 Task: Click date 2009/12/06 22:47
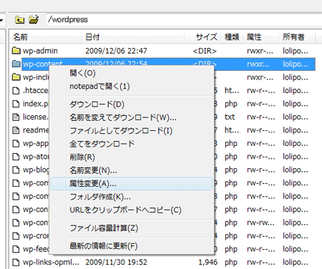point(116,51)
